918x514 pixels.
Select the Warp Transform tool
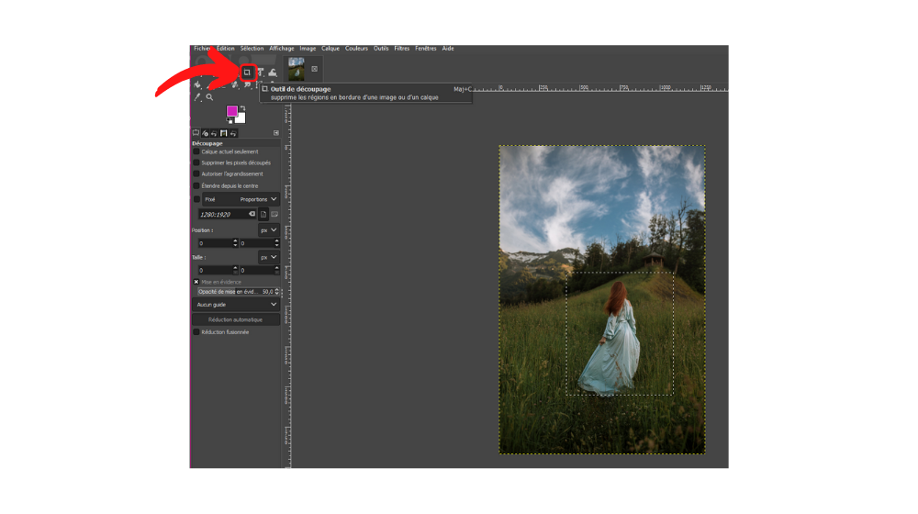coord(273,73)
